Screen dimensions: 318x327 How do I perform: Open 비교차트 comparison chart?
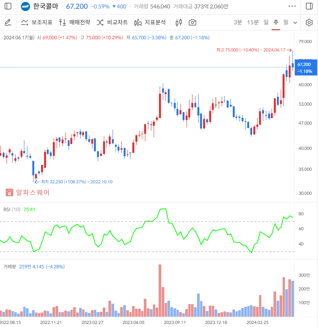click(112, 22)
